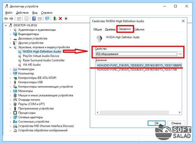
Task: Click the Сетевые адаптеры category icon
Action: click(x=15, y=117)
